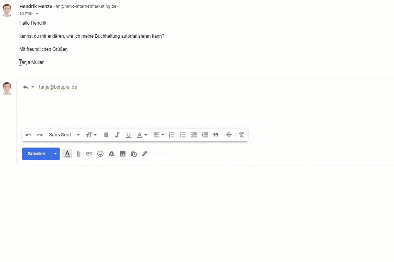394x262 pixels.
Task: Remove formatting with clear-format icon
Action: click(x=242, y=135)
